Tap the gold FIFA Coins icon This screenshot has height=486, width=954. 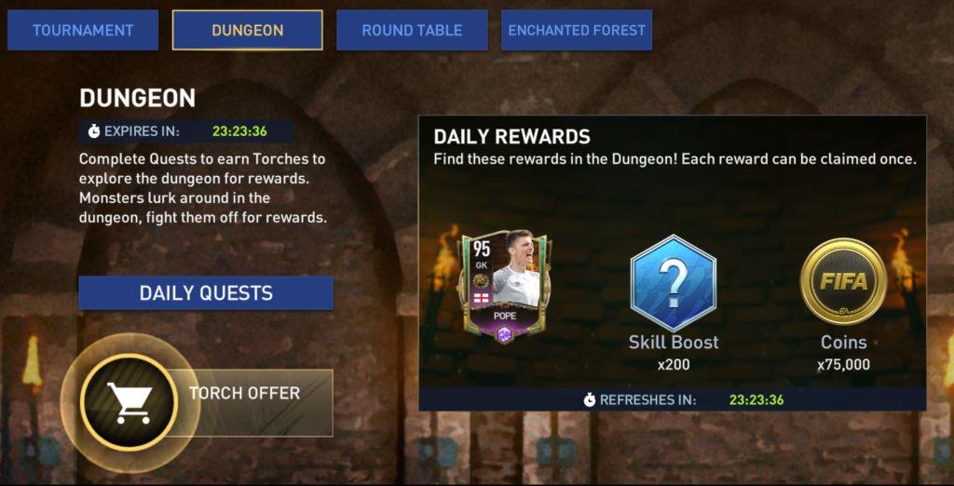click(843, 281)
